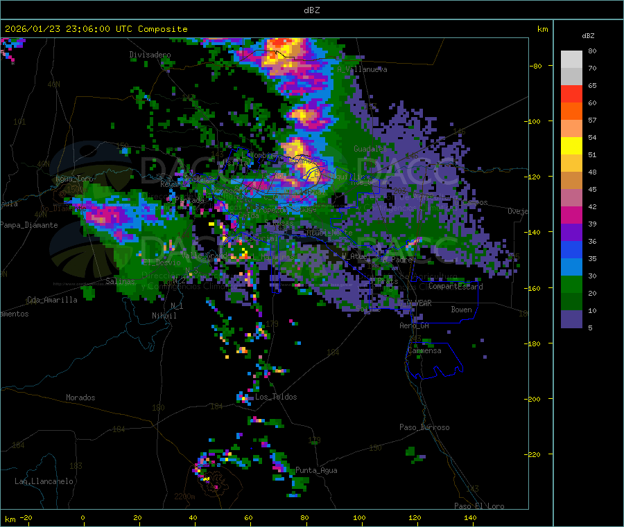
Task: Click the dBZ heading above the color legend
Action: pyautogui.click(x=588, y=36)
